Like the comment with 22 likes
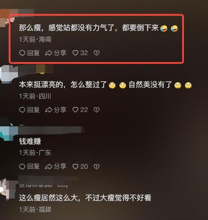The height and width of the screenshot is (220, 208). (80, 110)
